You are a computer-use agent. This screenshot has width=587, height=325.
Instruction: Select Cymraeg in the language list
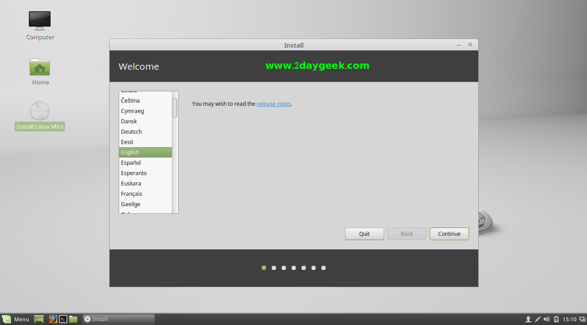pos(145,111)
